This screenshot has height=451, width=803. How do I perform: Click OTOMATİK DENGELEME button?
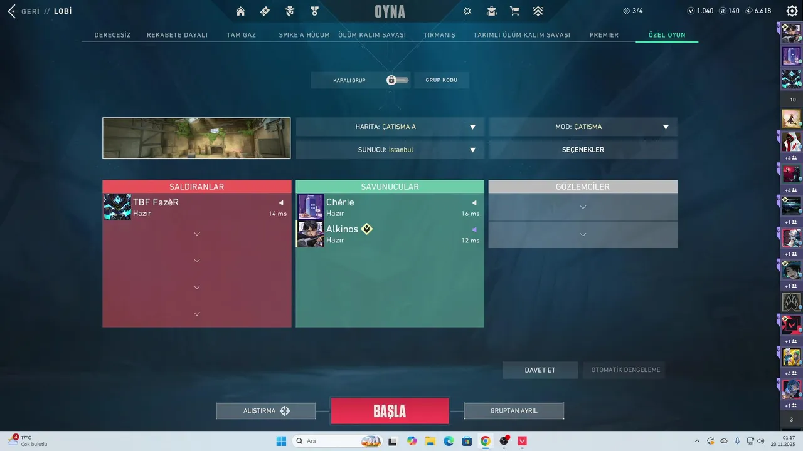[x=625, y=370]
